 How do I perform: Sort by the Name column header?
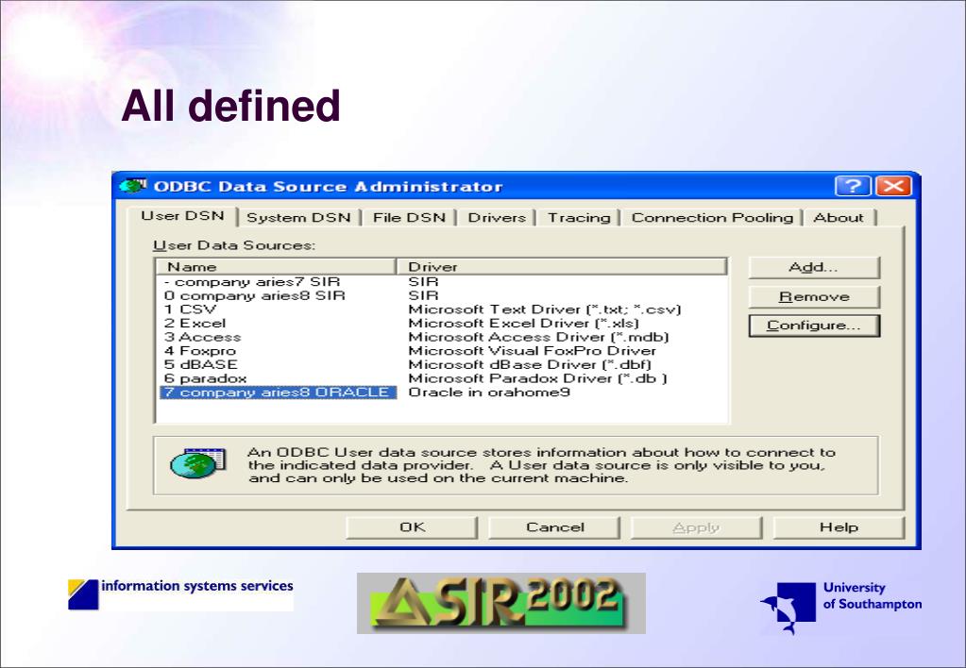(276, 267)
